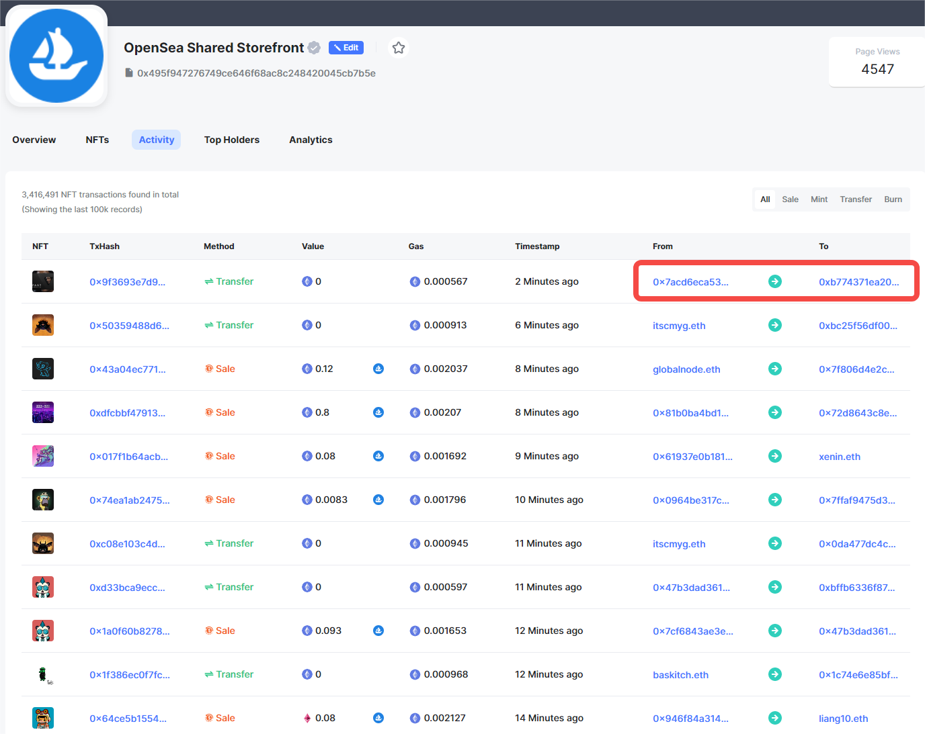
Task: Click the OpenSea marketplace icon in the 0.12 value row
Action: tap(378, 369)
